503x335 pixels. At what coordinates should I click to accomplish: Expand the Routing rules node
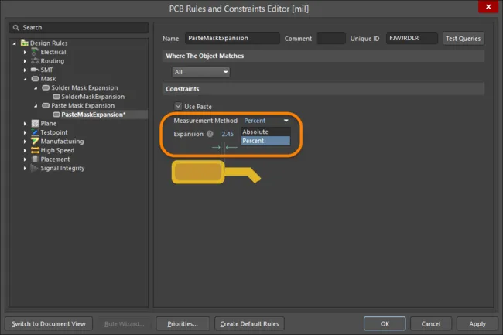pyautogui.click(x=25, y=61)
